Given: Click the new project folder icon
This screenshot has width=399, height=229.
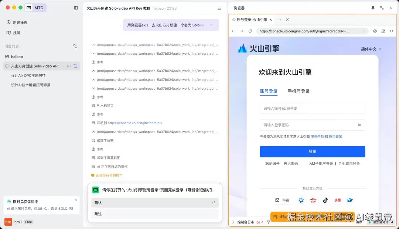Looking at the screenshot, I should [75, 46].
